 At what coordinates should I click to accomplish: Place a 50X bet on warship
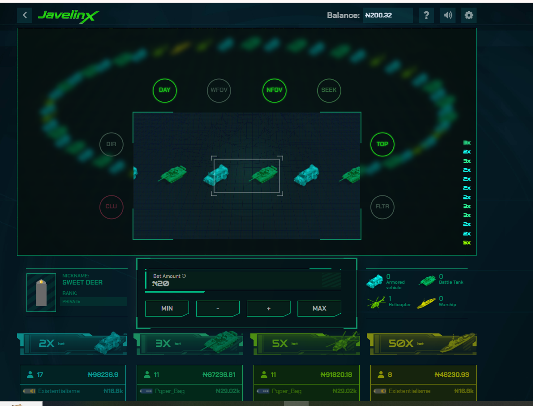(x=421, y=344)
